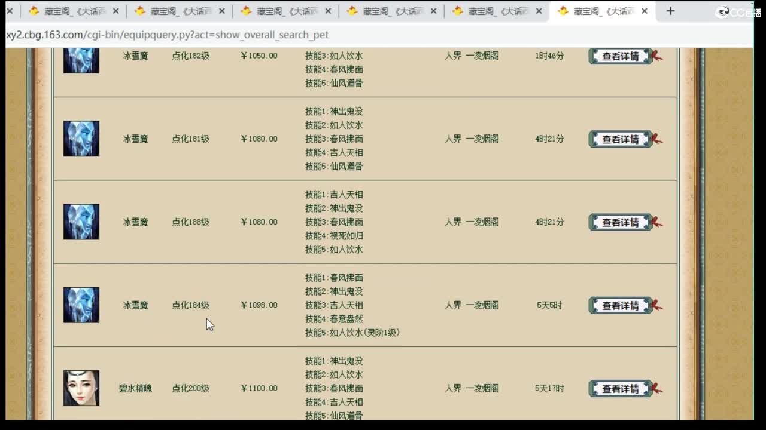Click skill line 技能3:吉人天相
The height and width of the screenshot is (430, 766).
point(334,305)
